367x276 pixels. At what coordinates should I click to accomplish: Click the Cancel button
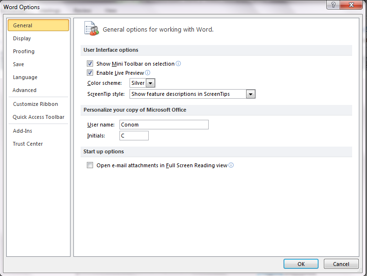click(341, 264)
